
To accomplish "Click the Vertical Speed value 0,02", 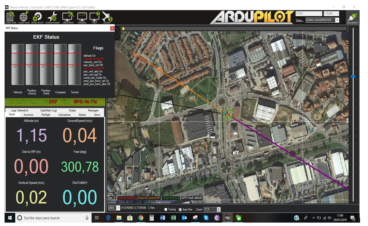I will [31, 197].
